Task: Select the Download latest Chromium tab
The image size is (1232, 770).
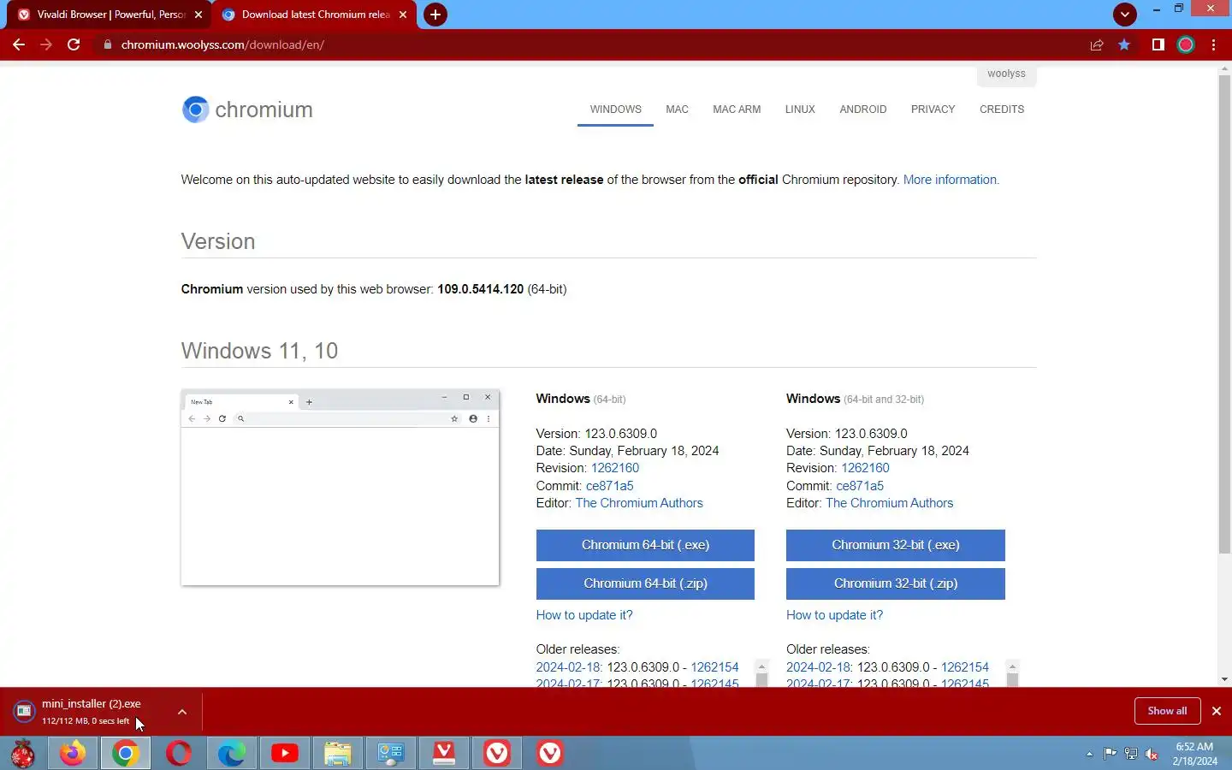Action: point(315,15)
